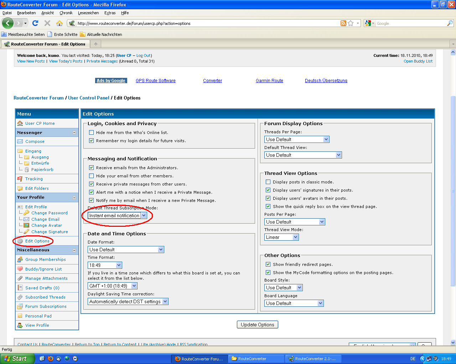Click the User CP Home house icon
Image resolution: width=456 pixels, height=364 pixels.
(20, 123)
